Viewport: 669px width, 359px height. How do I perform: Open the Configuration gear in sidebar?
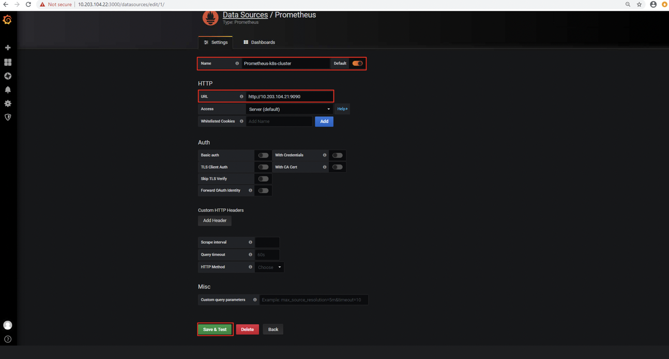coord(8,103)
